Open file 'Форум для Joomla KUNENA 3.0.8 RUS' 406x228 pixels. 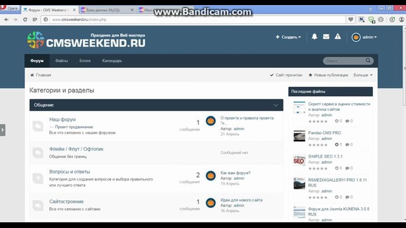point(339,212)
